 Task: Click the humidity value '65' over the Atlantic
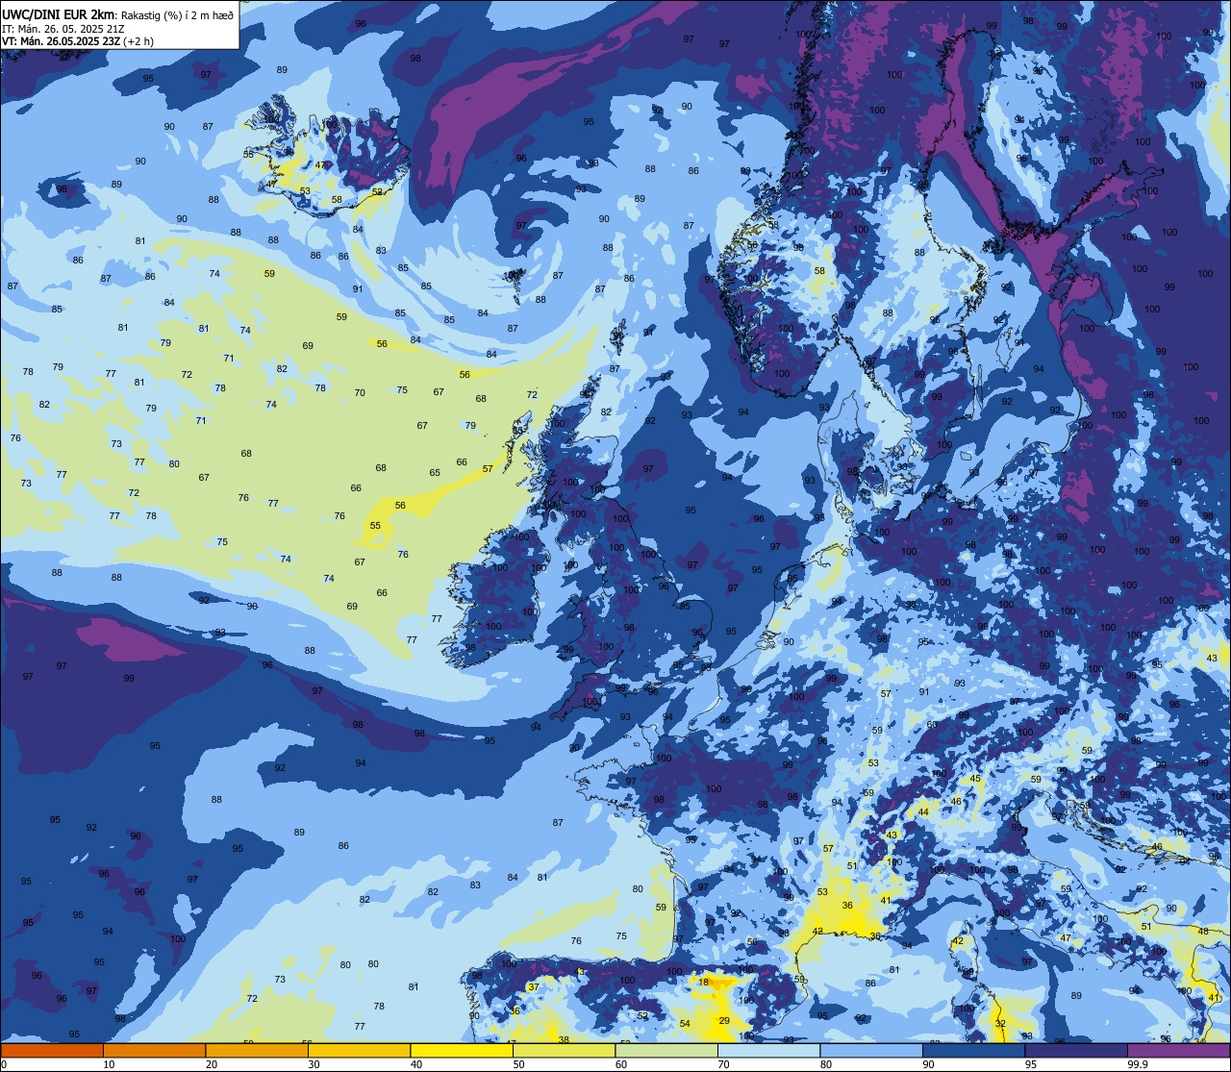[435, 473]
